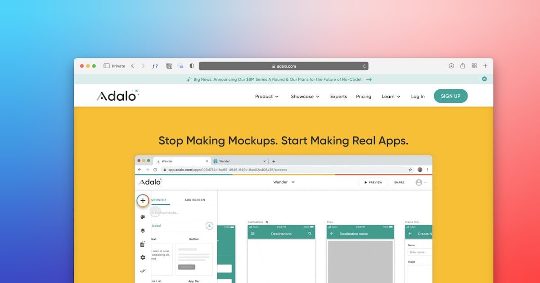540x283 pixels.
Task: Open Safari downloads icon
Action: 451,66
